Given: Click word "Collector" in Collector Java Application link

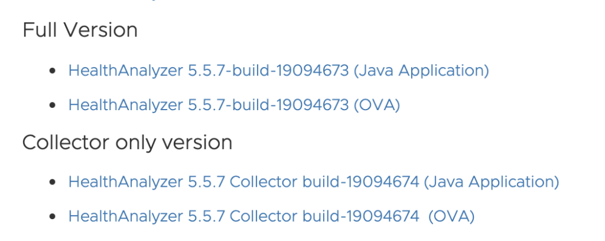Looking at the screenshot, I should pos(264,181).
